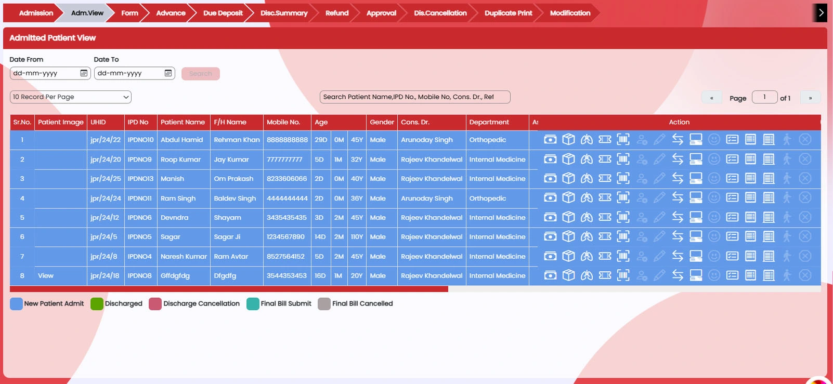Click the checklist icon in Gffdgfdg's row
Screen dimensions: 833x384
coord(732,275)
